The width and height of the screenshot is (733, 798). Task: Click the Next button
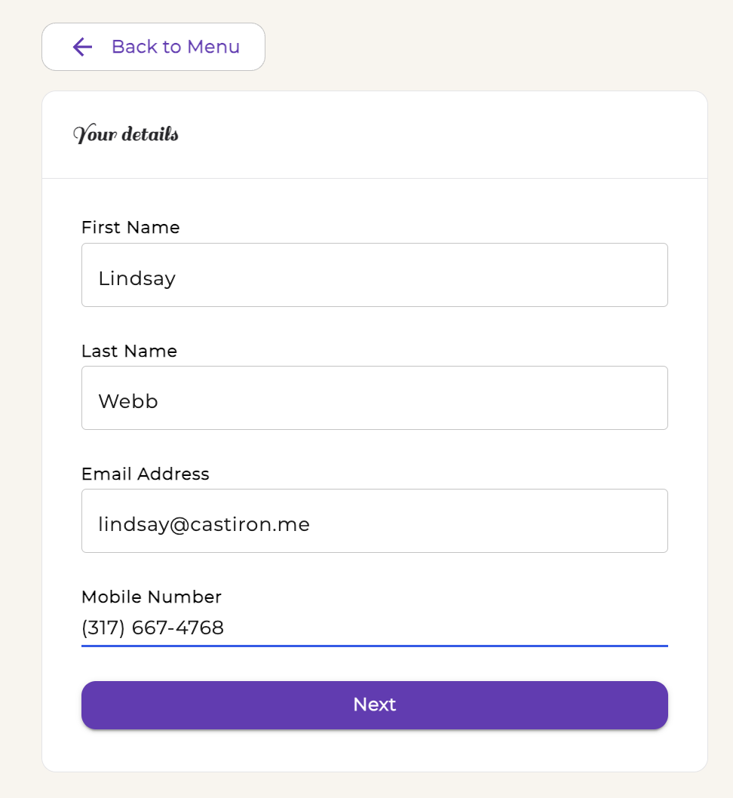tap(374, 705)
